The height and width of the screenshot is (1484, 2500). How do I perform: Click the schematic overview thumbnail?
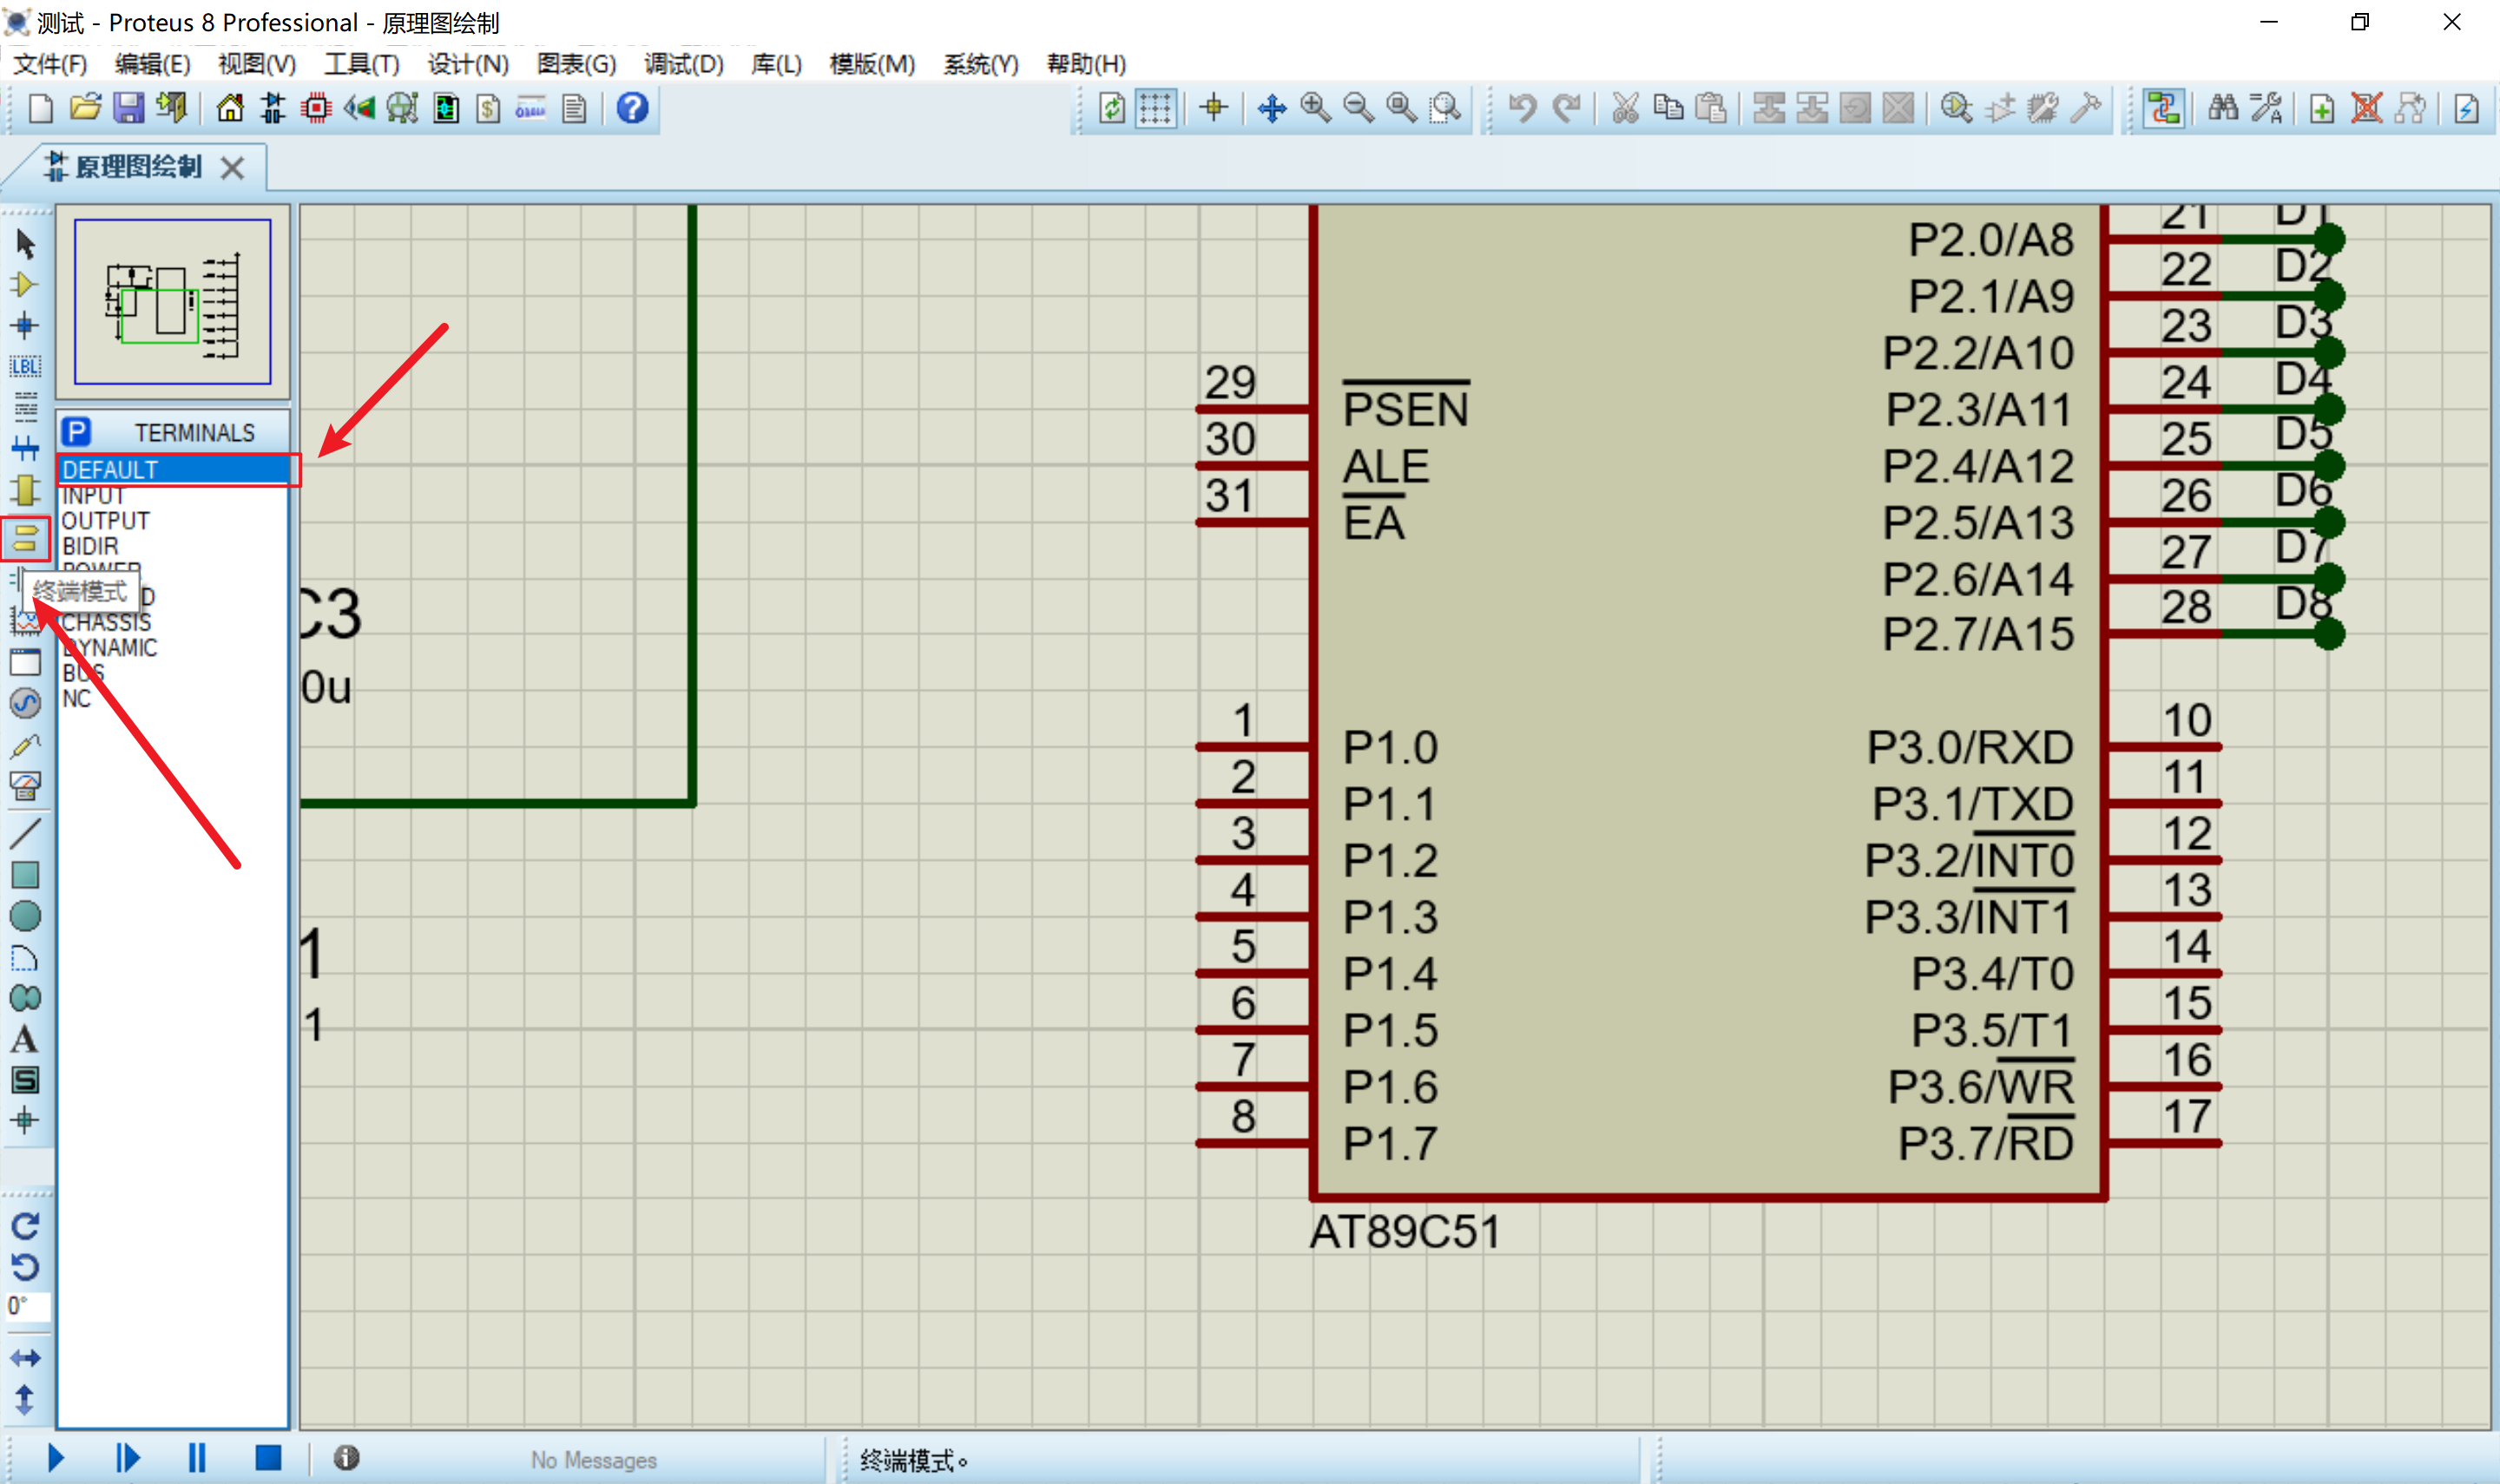coord(172,301)
